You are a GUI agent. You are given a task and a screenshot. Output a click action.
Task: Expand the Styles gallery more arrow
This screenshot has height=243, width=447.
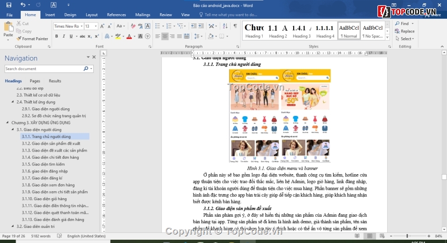click(x=388, y=37)
